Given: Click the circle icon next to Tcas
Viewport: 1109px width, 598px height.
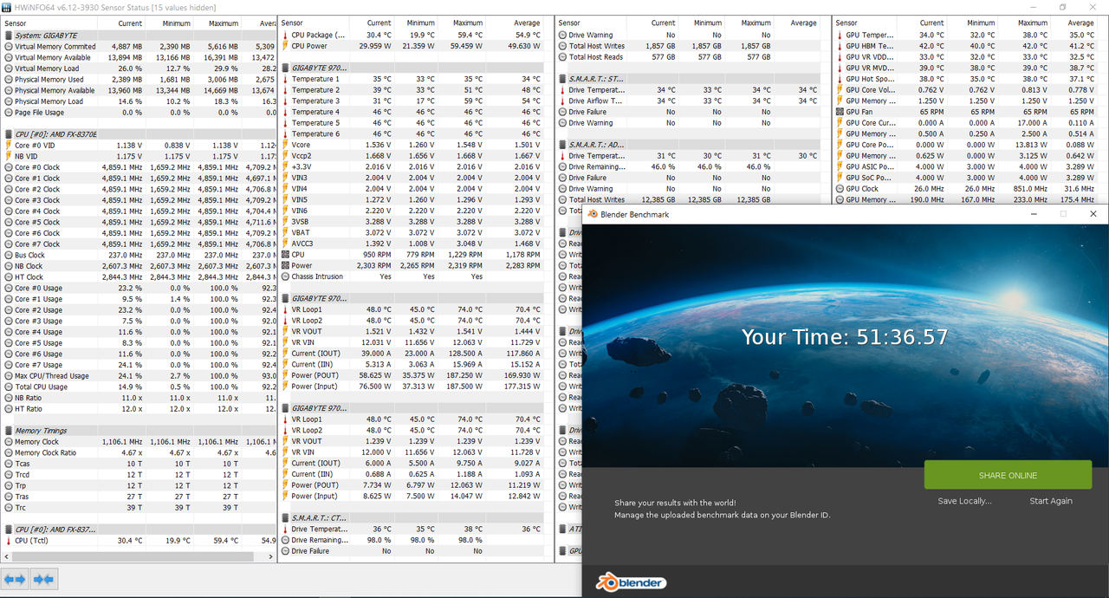Looking at the screenshot, I should pyautogui.click(x=9, y=464).
